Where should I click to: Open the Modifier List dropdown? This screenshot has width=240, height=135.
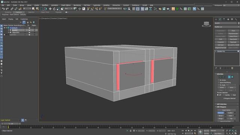227,27
